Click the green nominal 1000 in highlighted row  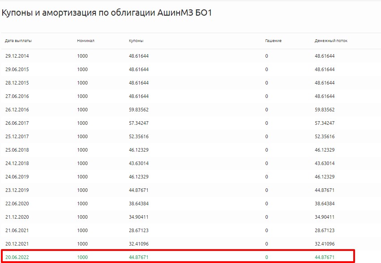[82, 257]
